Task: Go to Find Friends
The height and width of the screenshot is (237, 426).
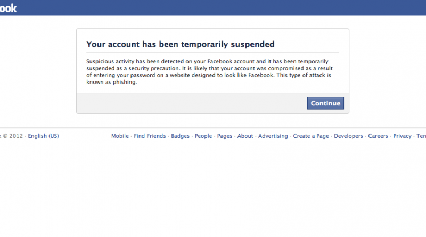Action: coord(150,136)
